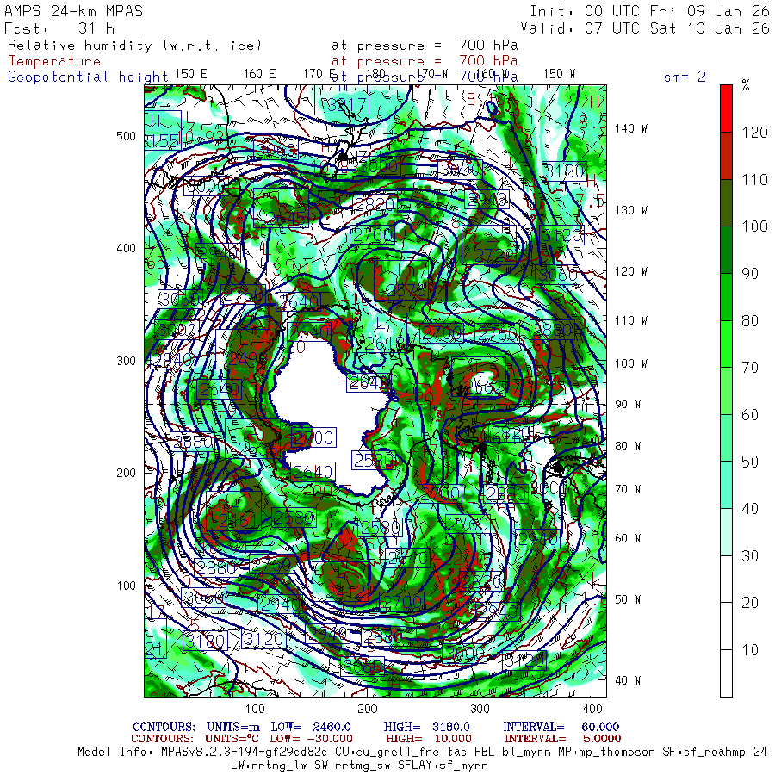This screenshot has width=775, height=775.
Task: Click the red 'LOW= -30.000' temperature value
Action: tap(312, 739)
